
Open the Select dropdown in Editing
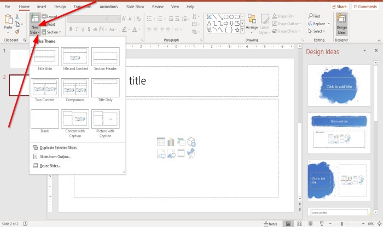(317, 31)
